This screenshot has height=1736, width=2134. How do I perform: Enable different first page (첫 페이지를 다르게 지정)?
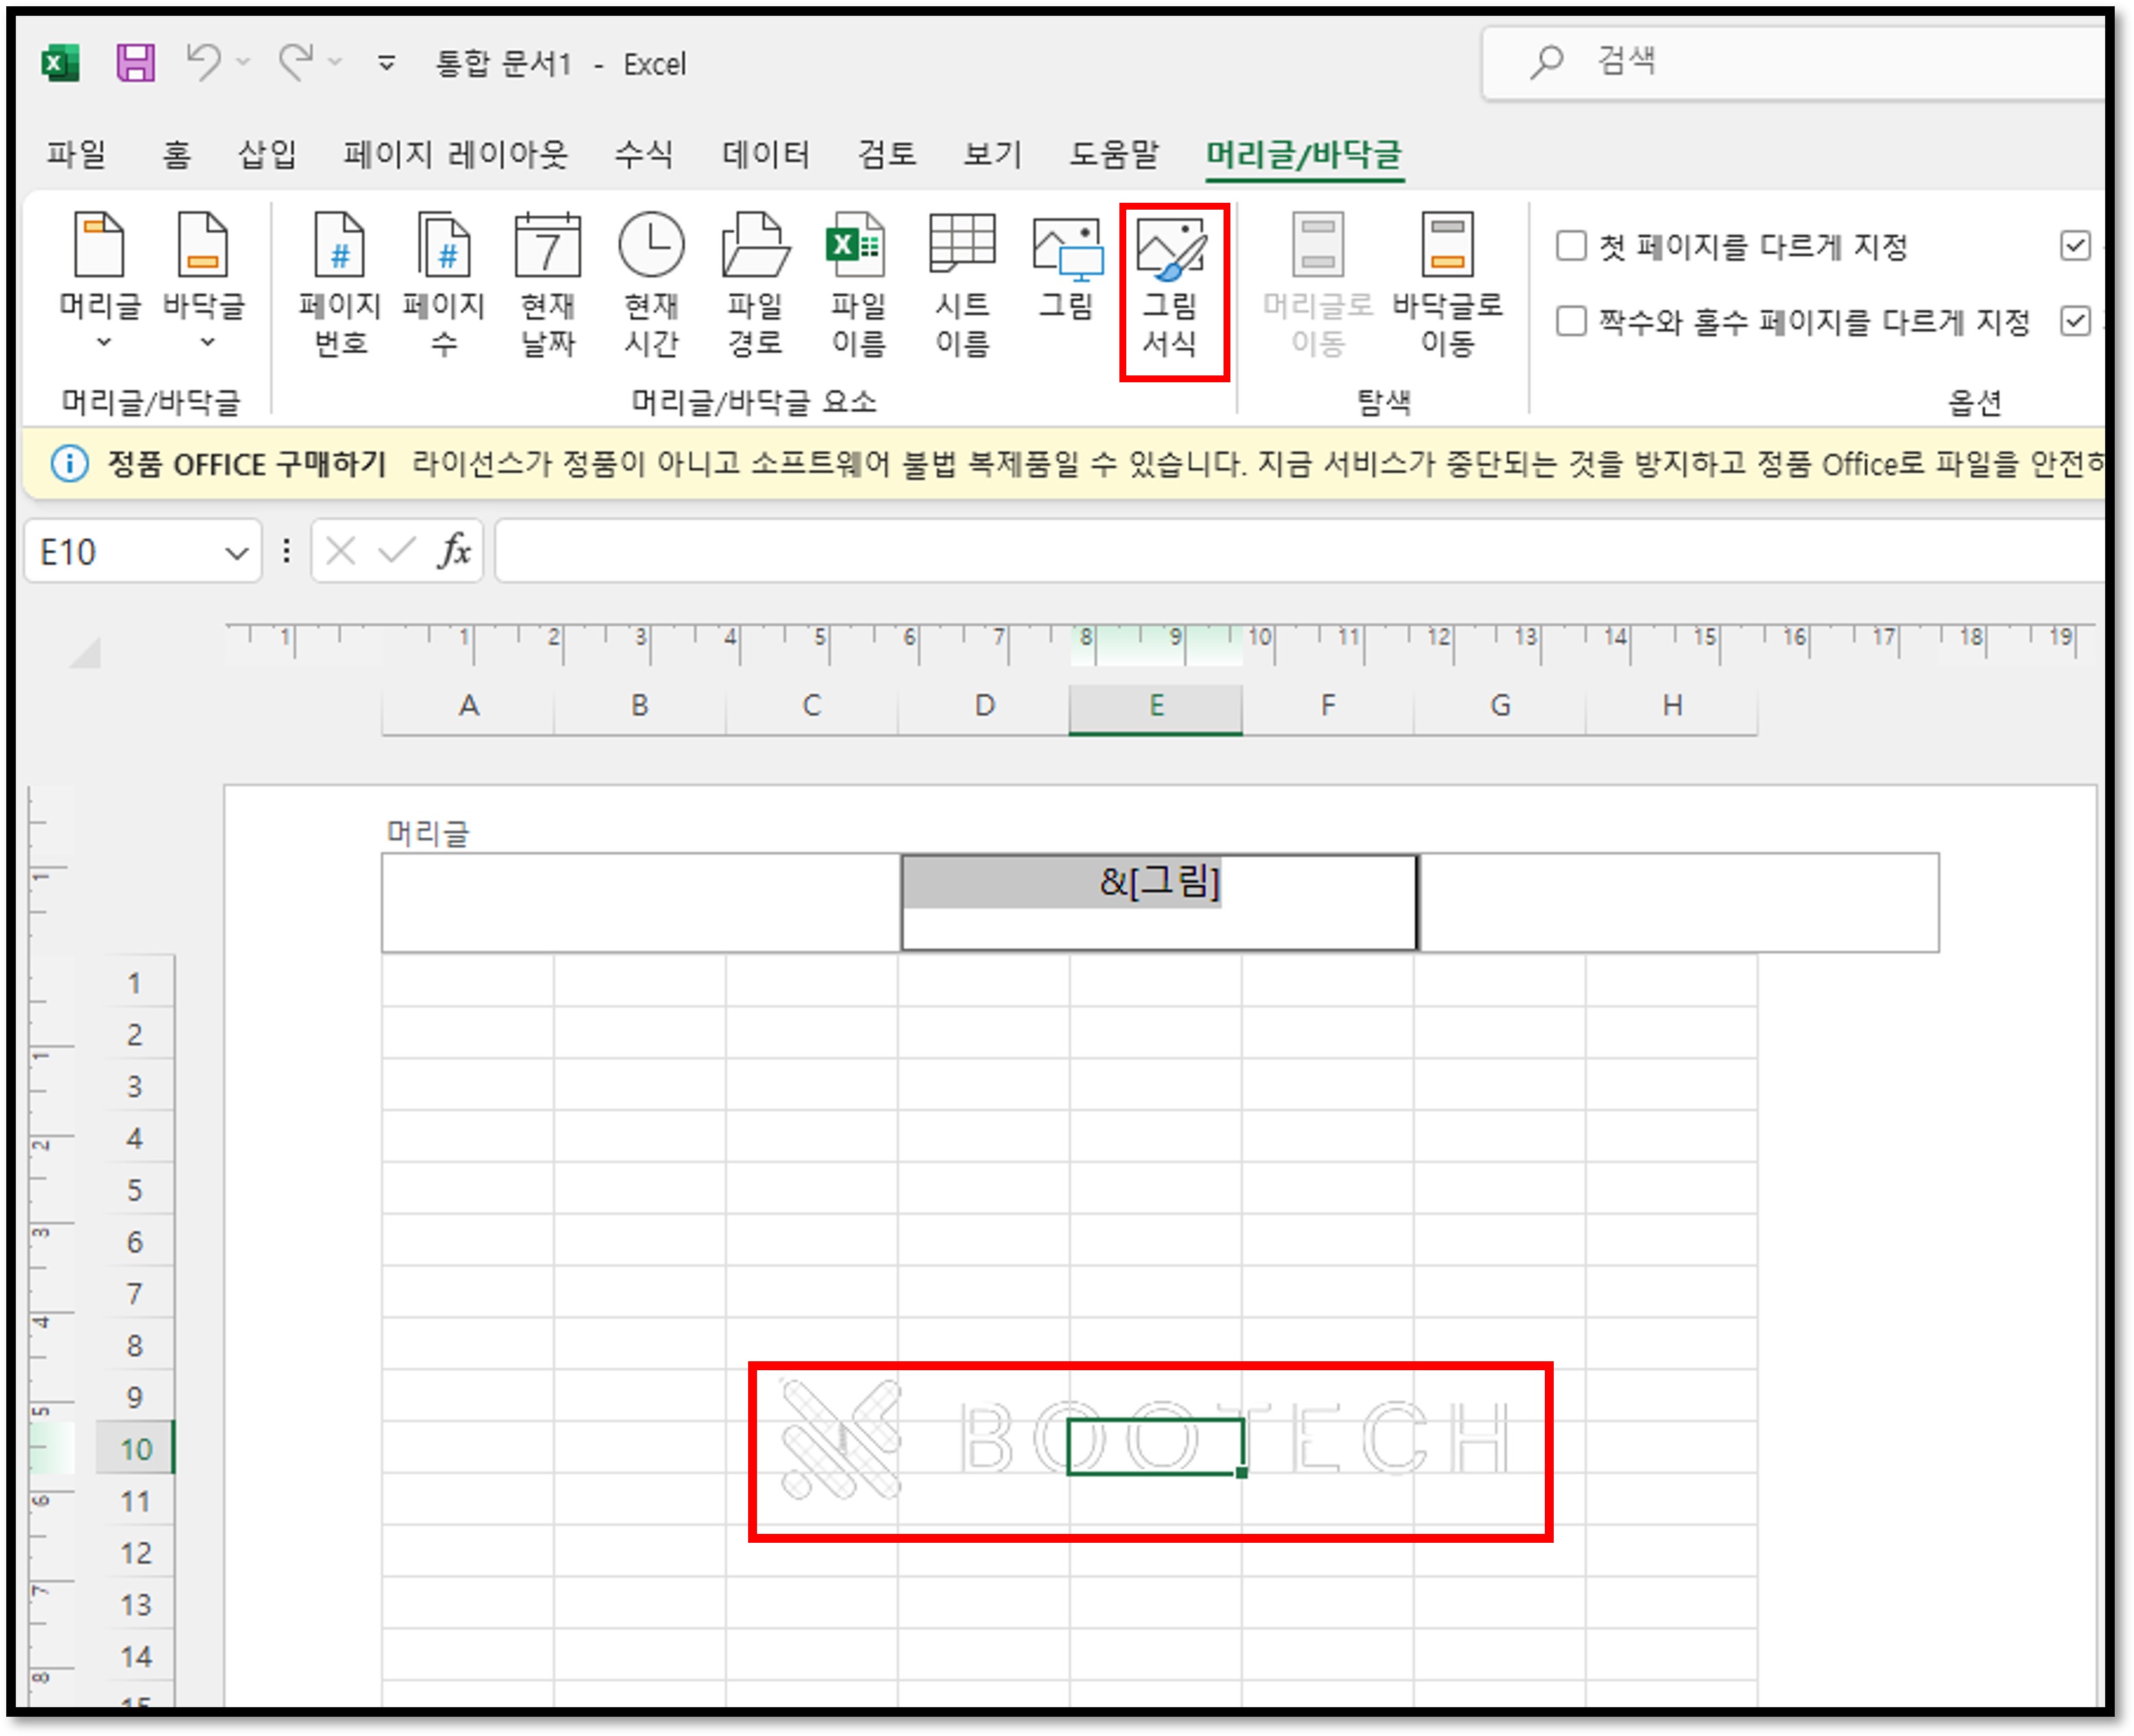click(1571, 246)
